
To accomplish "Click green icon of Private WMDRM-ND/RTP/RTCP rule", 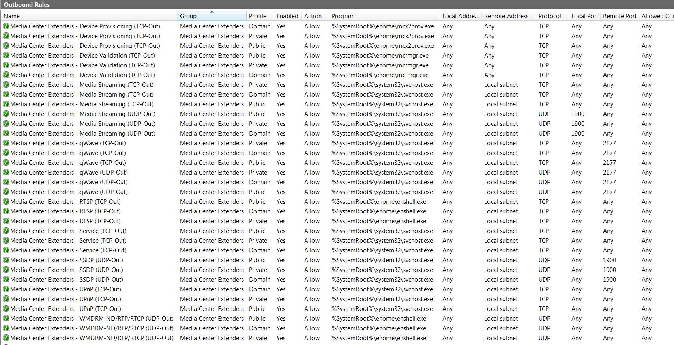I will (6, 338).
